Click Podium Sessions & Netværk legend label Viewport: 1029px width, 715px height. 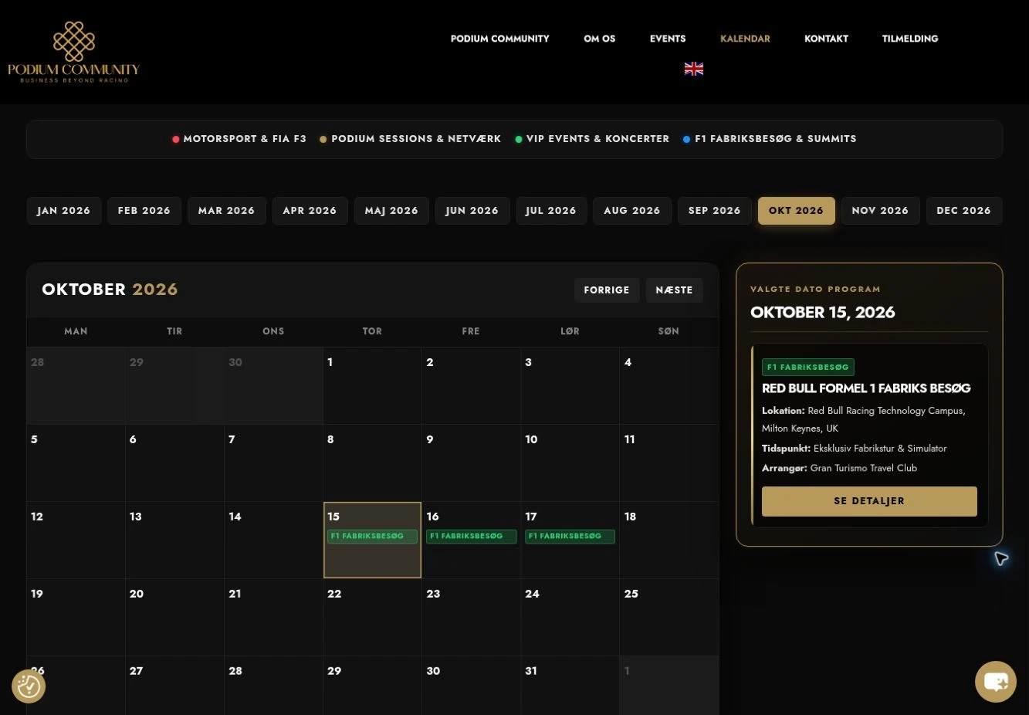(416, 139)
